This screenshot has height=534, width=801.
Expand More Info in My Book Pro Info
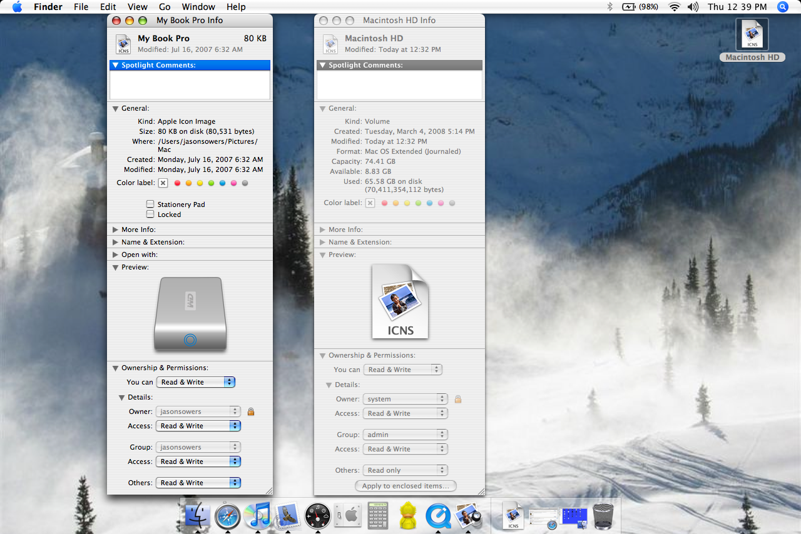point(115,229)
